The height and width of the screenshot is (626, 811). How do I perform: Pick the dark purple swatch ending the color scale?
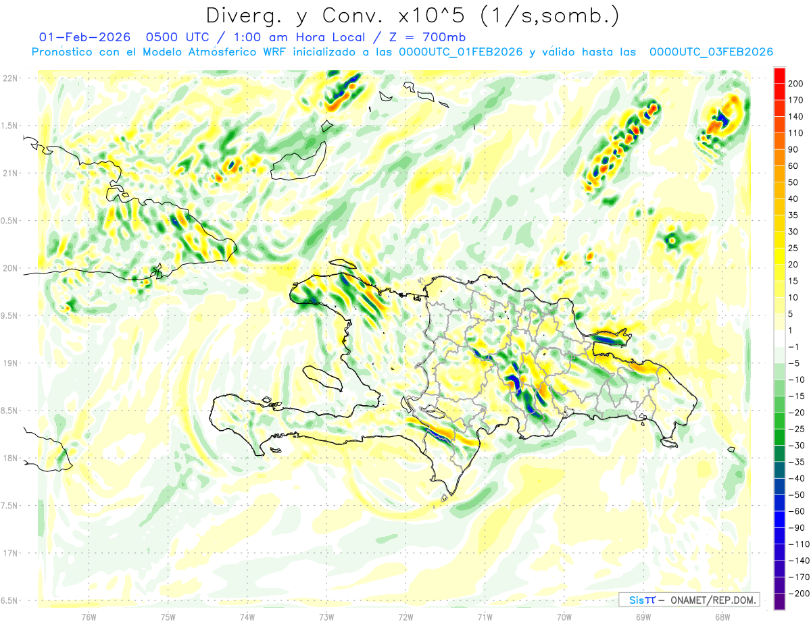coord(779,602)
